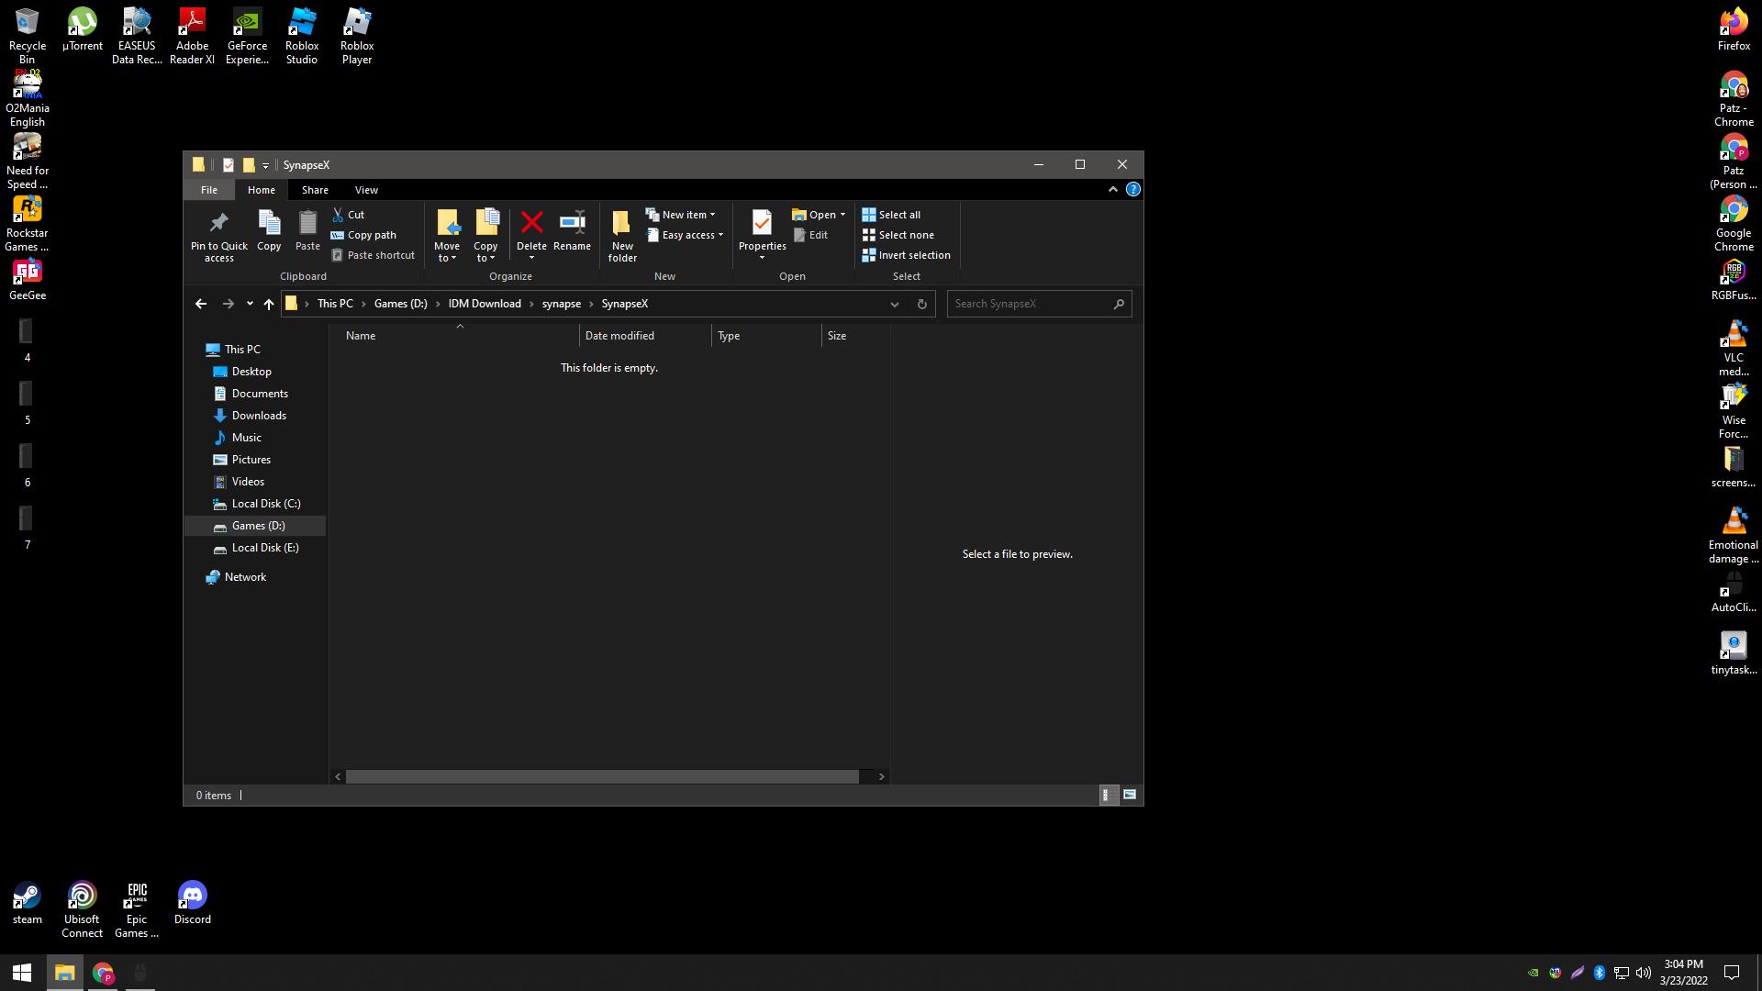Screen dimensions: 1762x991
Task: Switch to large icons view in status bar
Action: point(1130,795)
